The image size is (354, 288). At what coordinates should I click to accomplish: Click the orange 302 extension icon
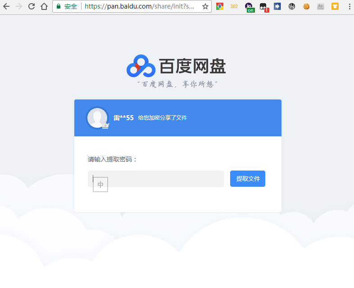click(234, 6)
